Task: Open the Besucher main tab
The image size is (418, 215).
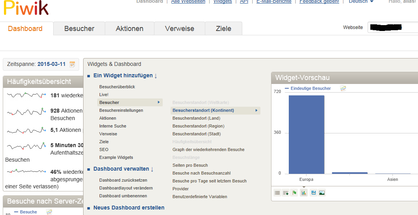Action: 79,28
